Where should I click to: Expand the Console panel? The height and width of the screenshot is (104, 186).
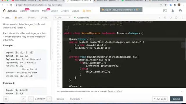[61, 99]
